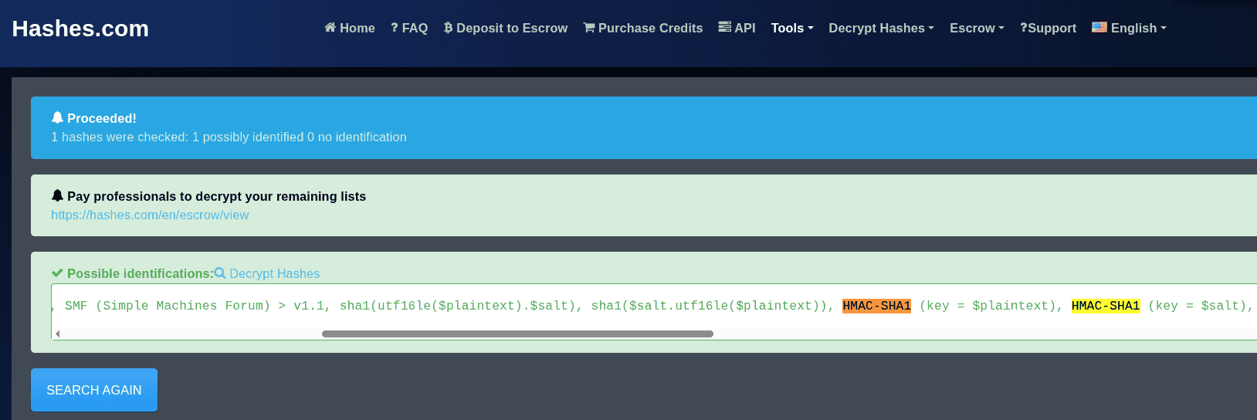Click the orange highlighted HMAC-SHA1 text
The height and width of the screenshot is (420, 1257).
pos(876,306)
